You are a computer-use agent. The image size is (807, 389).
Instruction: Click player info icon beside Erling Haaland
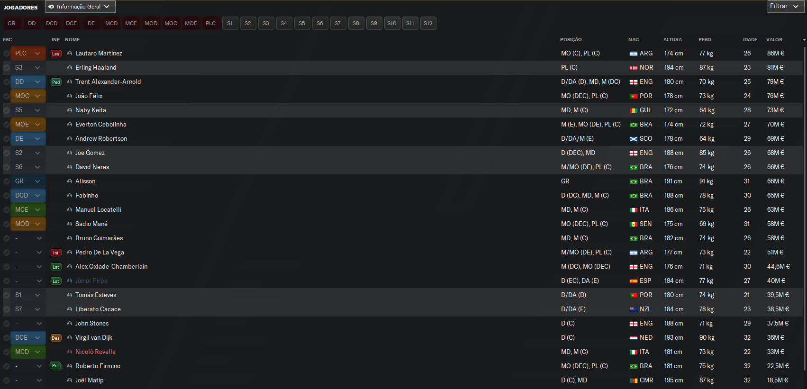pos(70,68)
